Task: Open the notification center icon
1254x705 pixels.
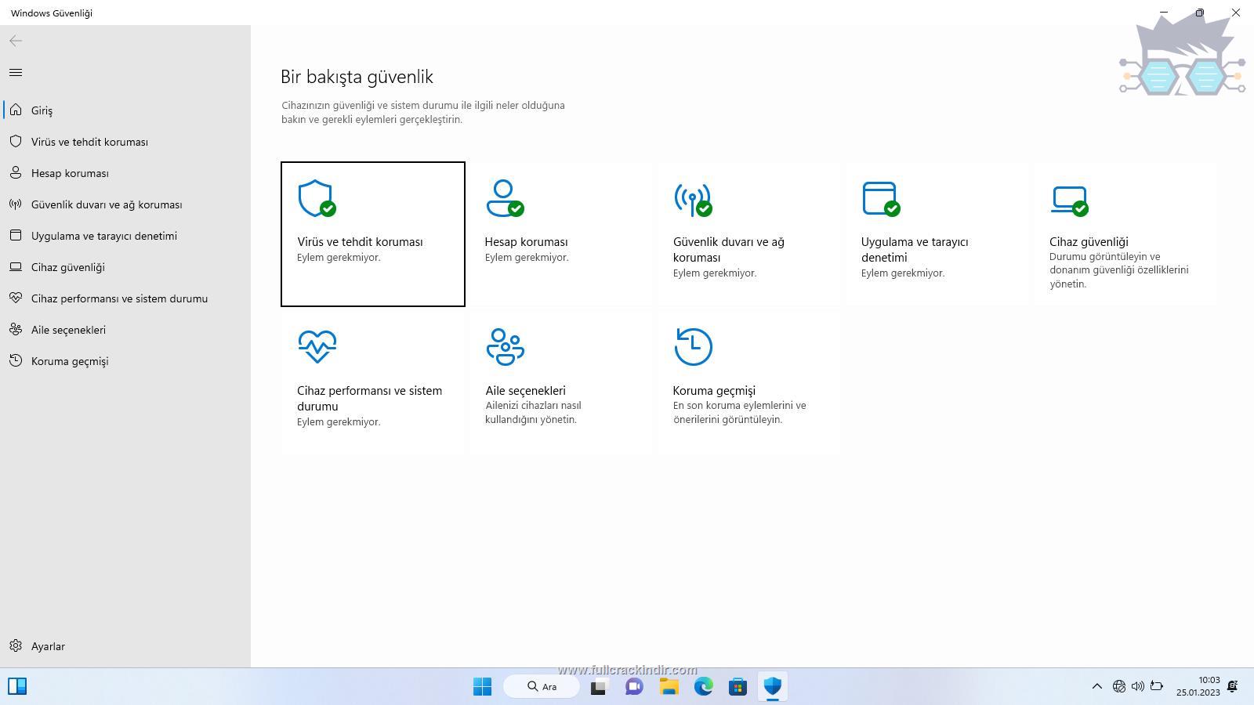Action: [1232, 687]
